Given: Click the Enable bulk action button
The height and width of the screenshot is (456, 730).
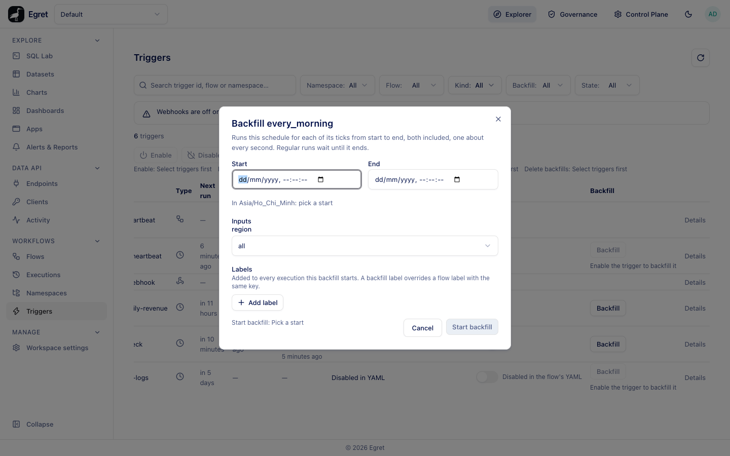Looking at the screenshot, I should [156, 155].
